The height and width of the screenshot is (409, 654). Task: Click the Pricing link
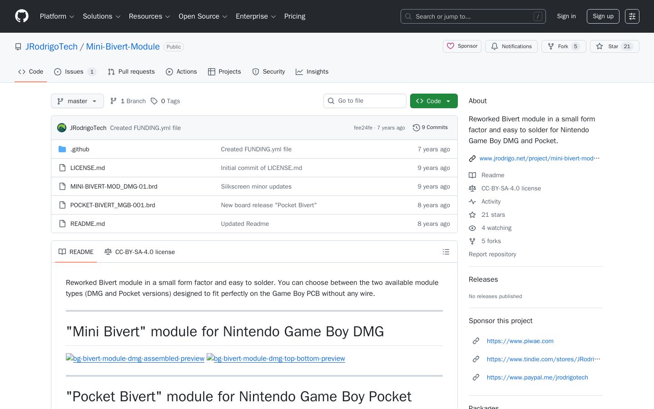[295, 16]
